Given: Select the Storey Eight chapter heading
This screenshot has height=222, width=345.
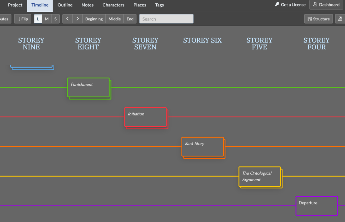Looking at the screenshot, I should click(88, 43).
